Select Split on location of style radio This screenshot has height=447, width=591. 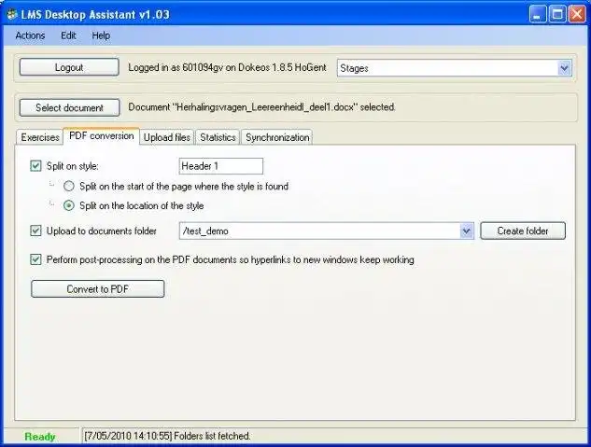pyautogui.click(x=68, y=205)
